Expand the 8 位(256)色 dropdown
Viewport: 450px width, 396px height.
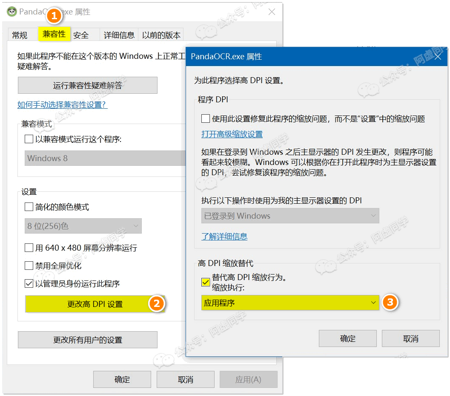click(x=83, y=226)
